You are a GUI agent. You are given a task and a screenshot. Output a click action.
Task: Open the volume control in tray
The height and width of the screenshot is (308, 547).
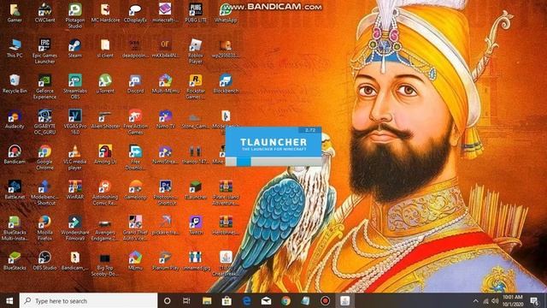click(495, 300)
